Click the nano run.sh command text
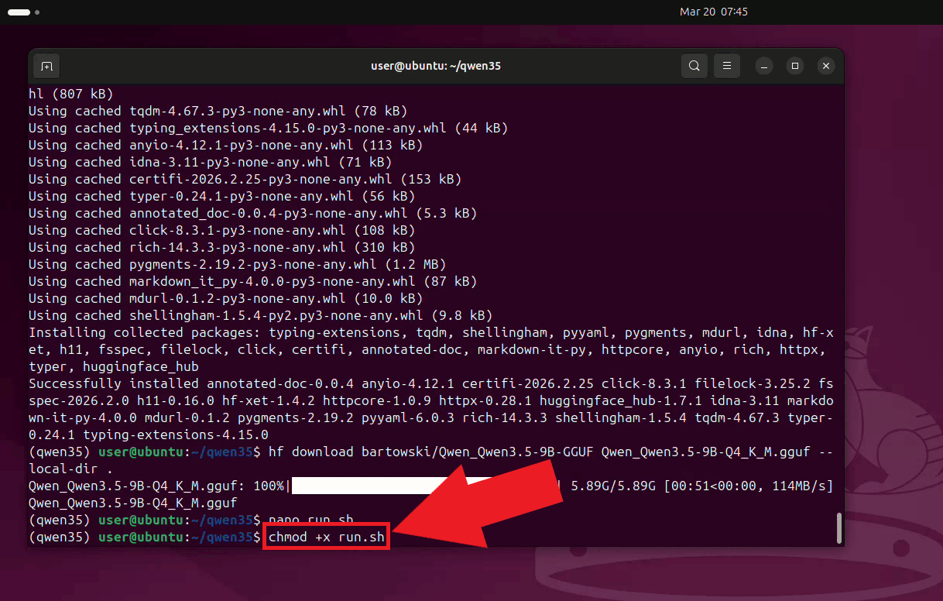The height and width of the screenshot is (601, 943). [x=310, y=520]
